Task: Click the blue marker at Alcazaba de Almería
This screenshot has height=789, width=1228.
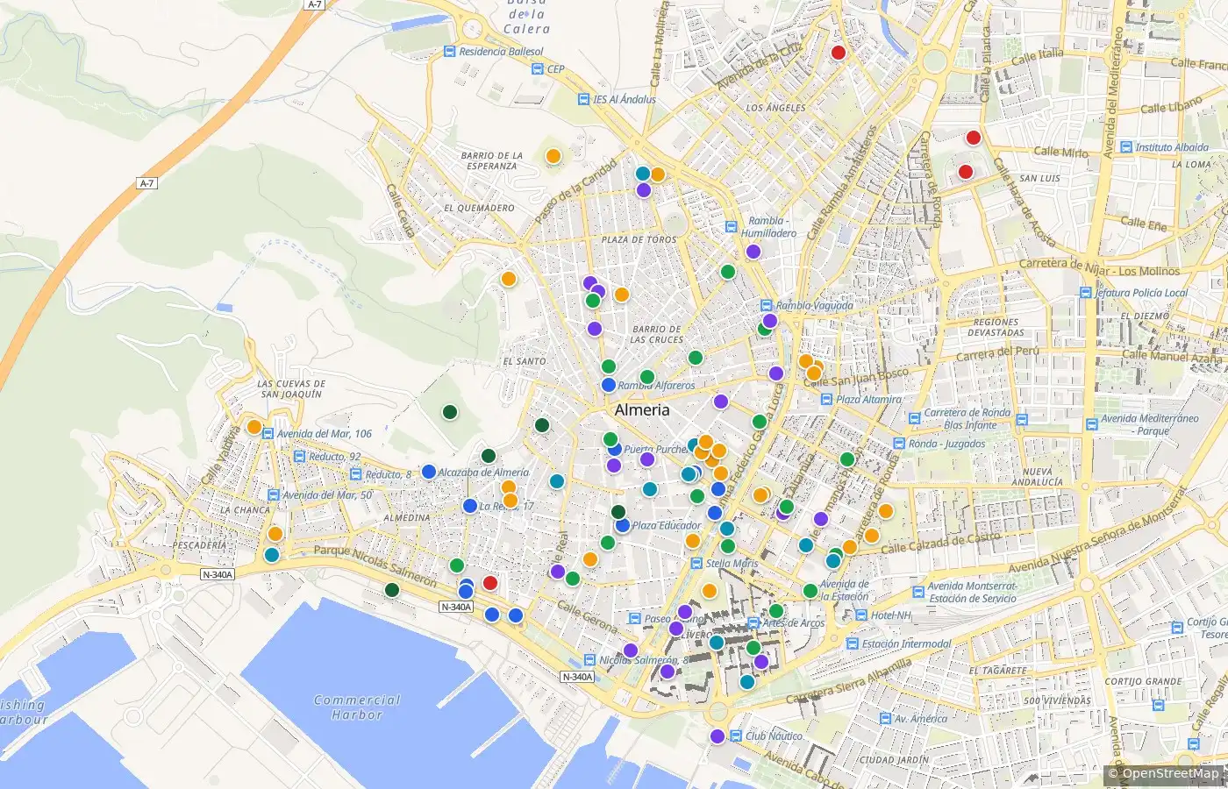Action: click(429, 472)
